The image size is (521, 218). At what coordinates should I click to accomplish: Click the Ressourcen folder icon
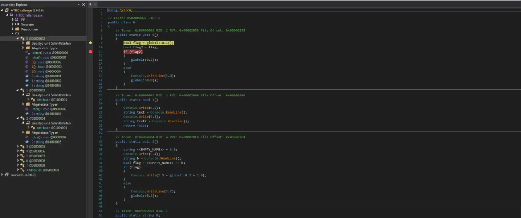[17, 29]
